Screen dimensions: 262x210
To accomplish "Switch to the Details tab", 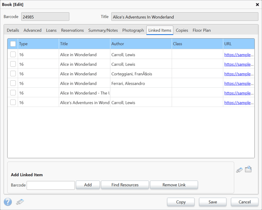I will 13,30.
